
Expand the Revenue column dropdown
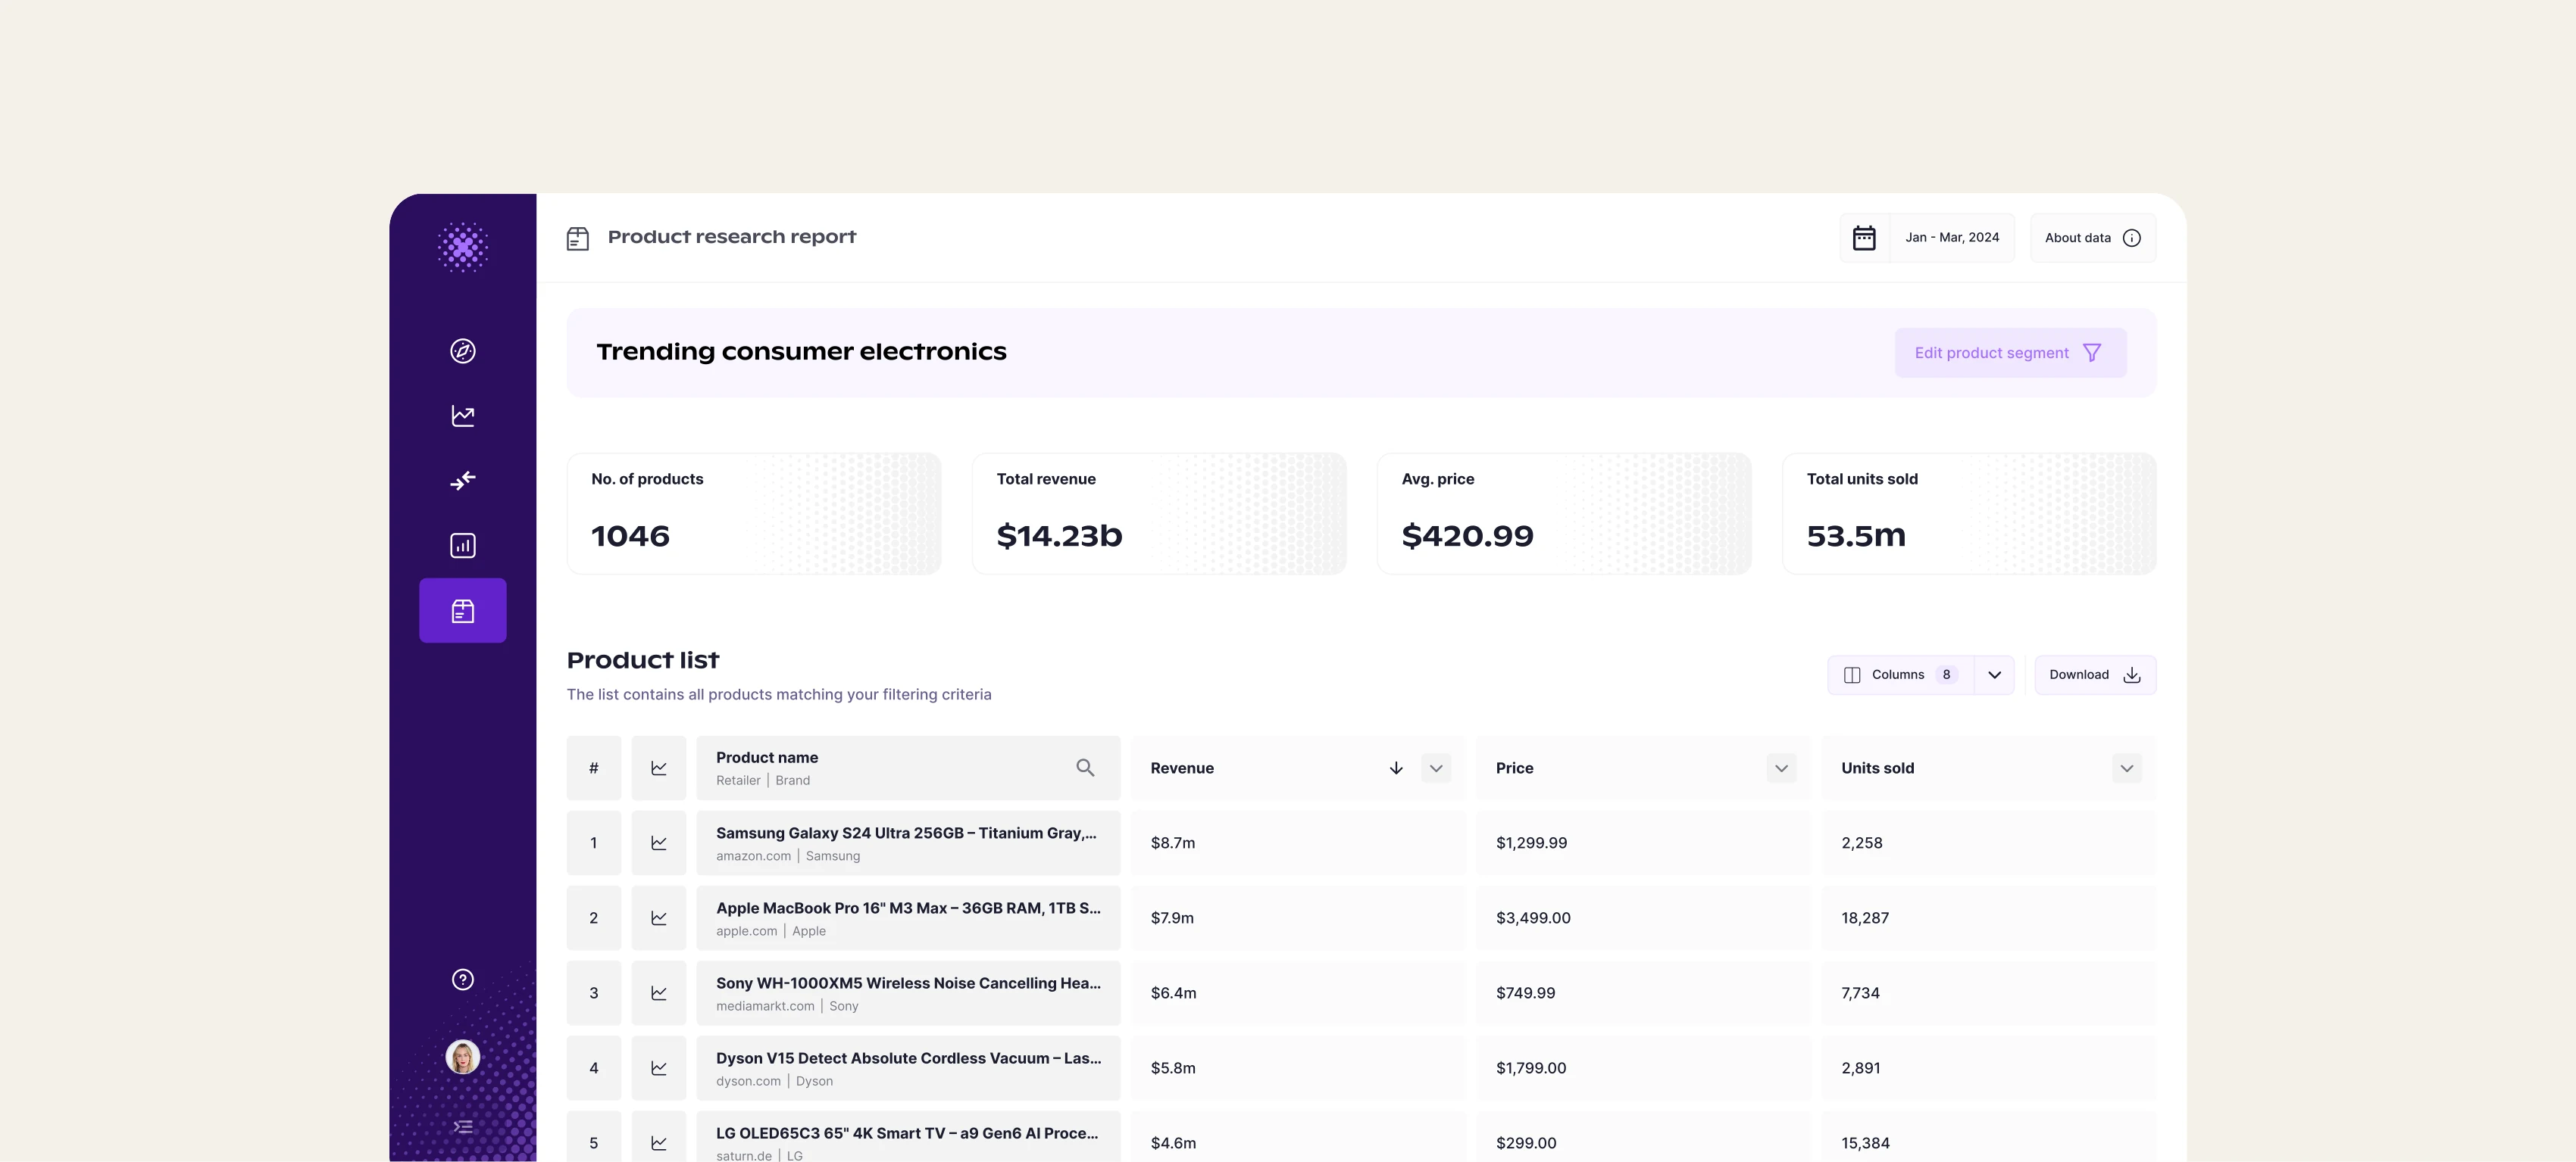(1436, 768)
